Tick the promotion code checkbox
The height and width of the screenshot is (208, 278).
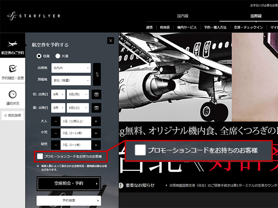pyautogui.click(x=40, y=156)
